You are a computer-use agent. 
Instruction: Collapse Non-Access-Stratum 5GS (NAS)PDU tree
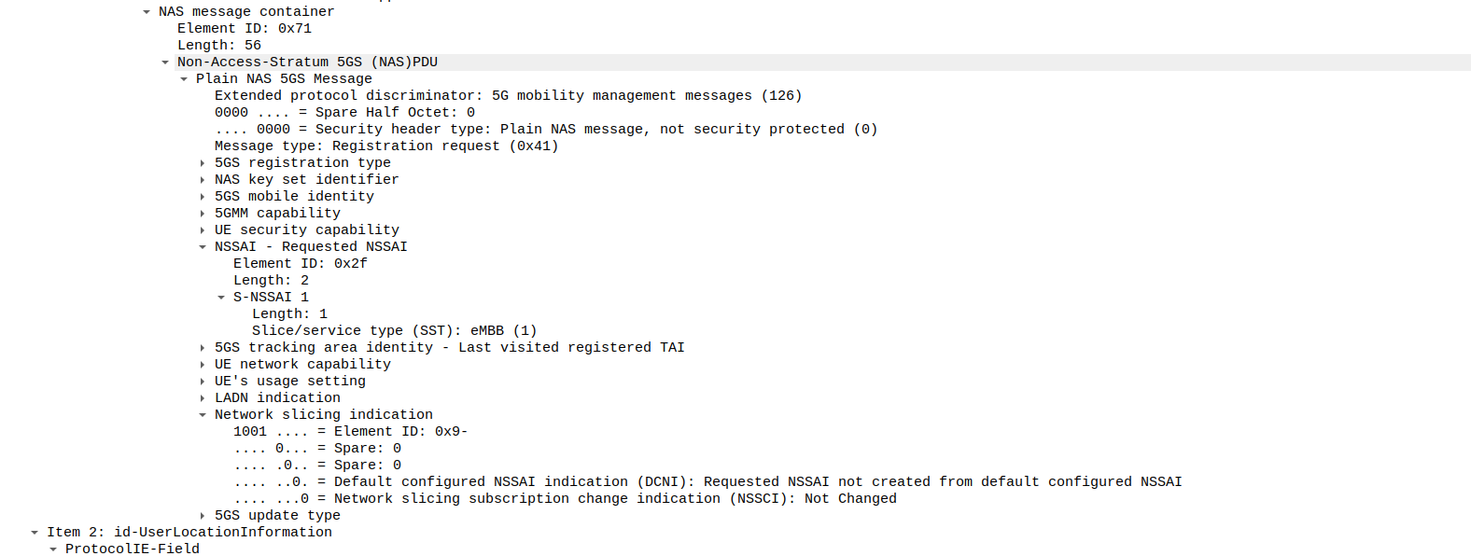point(165,63)
